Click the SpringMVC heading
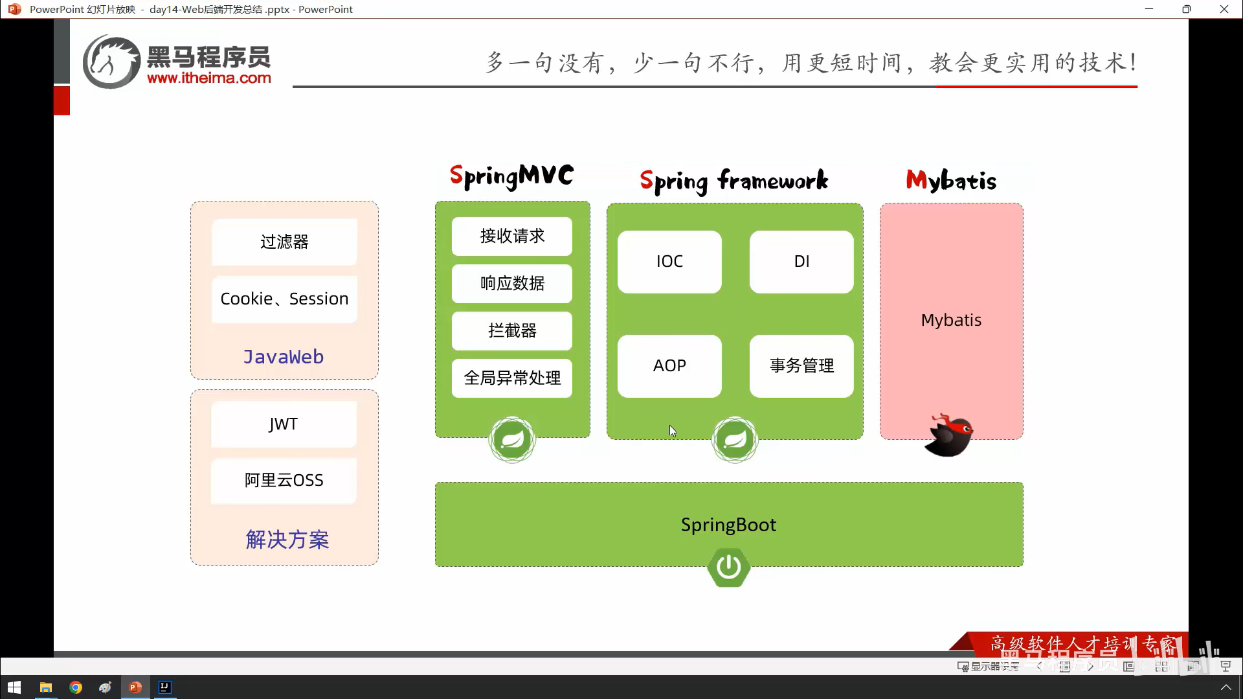The image size is (1243, 699). point(511,176)
